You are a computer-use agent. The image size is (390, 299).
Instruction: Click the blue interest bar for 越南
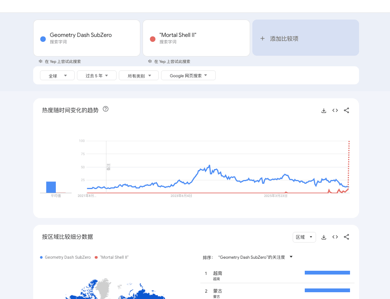(327, 273)
